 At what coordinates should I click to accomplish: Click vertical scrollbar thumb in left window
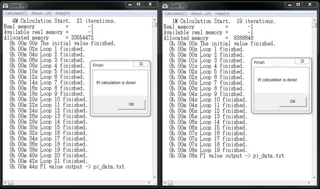(x=155, y=25)
